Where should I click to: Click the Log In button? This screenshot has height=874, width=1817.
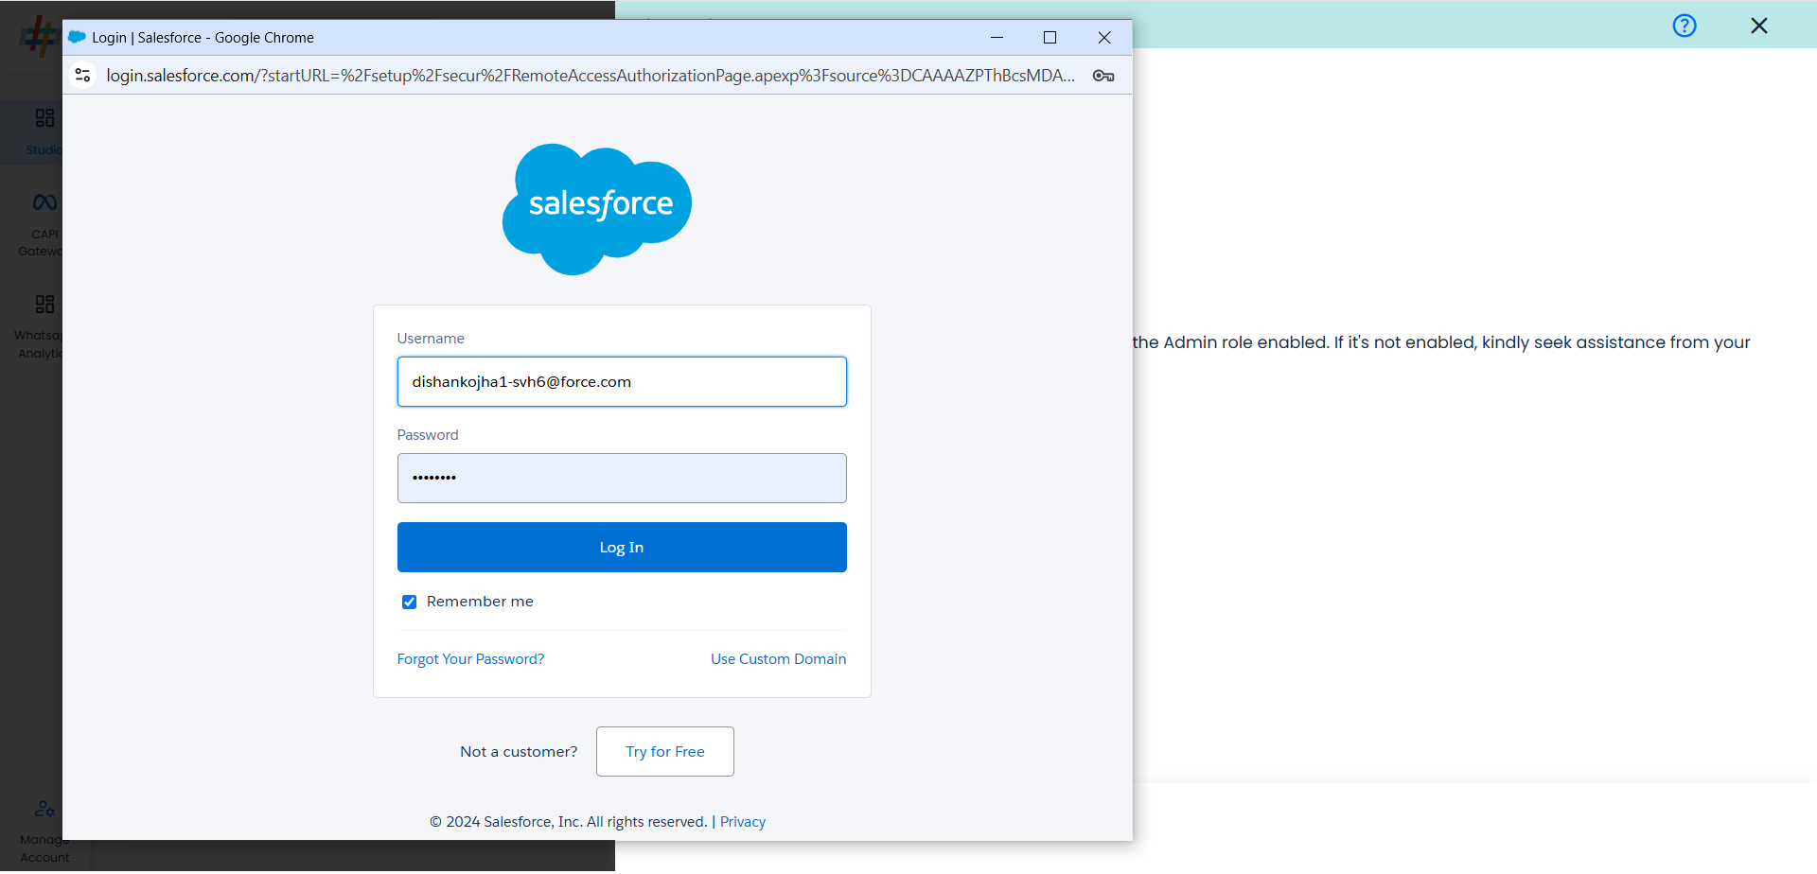(622, 548)
